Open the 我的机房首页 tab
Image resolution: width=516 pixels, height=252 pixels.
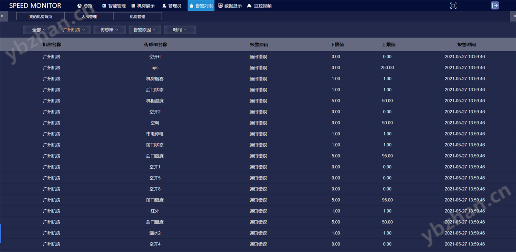tap(41, 17)
